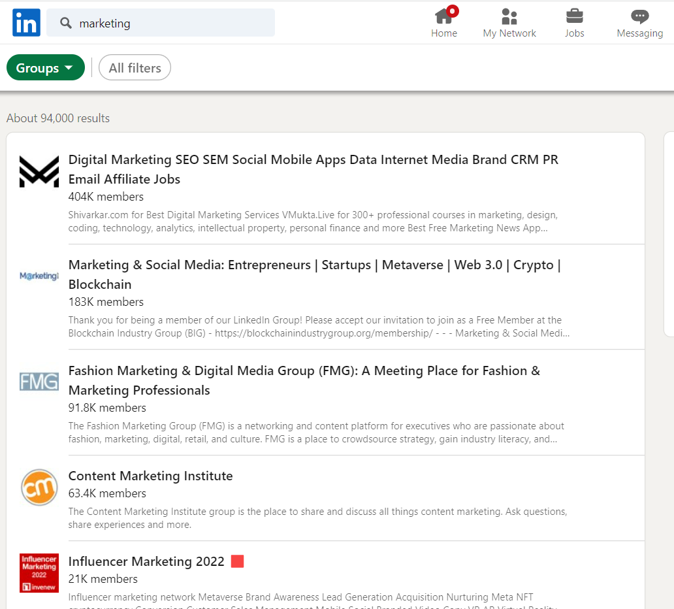Image resolution: width=674 pixels, height=609 pixels.
Task: Open the Influencer Marketing 2022 group
Action: pos(146,561)
